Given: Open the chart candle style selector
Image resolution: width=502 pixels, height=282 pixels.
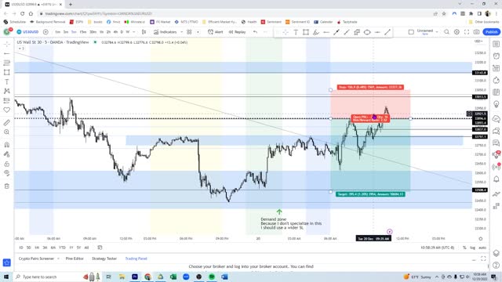Looking at the screenshot, I should click(x=144, y=32).
